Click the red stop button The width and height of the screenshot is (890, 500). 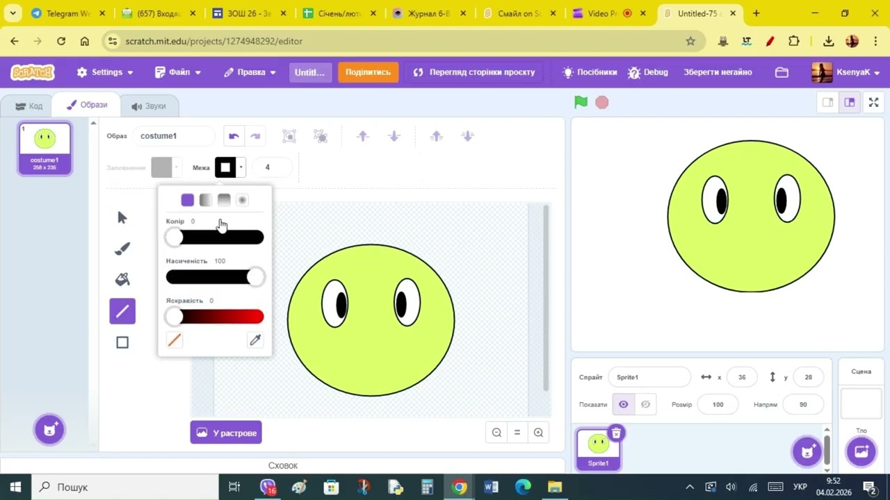pyautogui.click(x=602, y=102)
